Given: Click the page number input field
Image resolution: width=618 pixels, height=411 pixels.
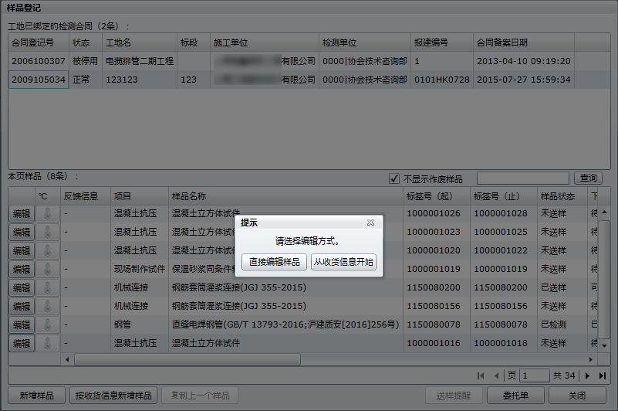Looking at the screenshot, I should (534, 375).
